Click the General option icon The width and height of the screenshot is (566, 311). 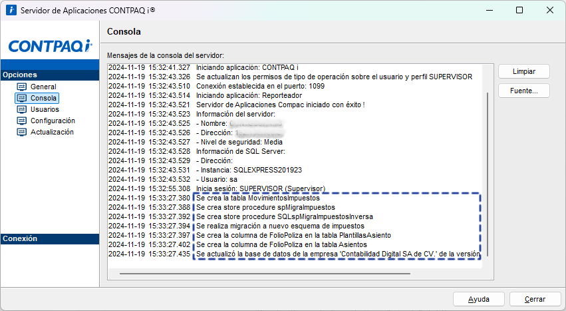pyautogui.click(x=22, y=87)
